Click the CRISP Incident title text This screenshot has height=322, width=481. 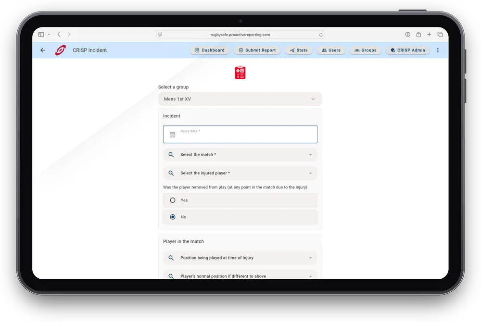click(89, 50)
